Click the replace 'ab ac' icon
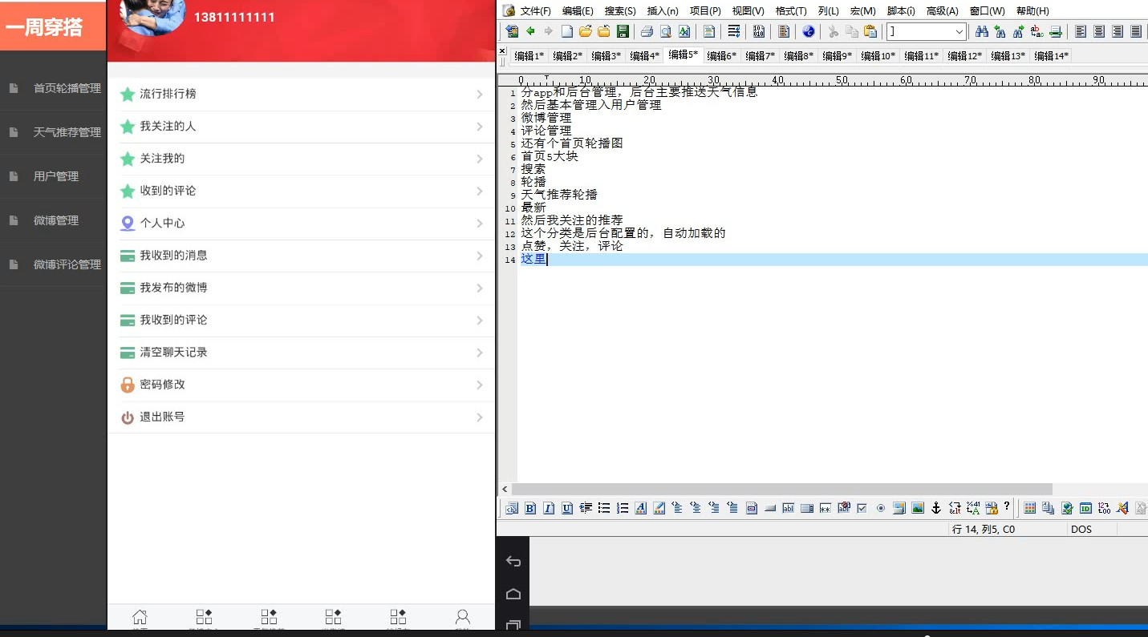Viewport: 1148px width, 637px height. point(1037,32)
